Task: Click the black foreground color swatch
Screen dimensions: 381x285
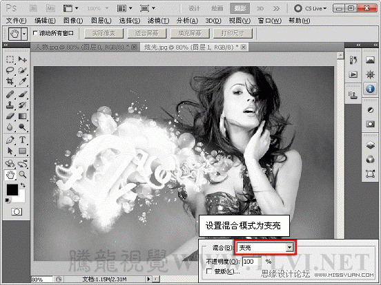Action: 12,189
